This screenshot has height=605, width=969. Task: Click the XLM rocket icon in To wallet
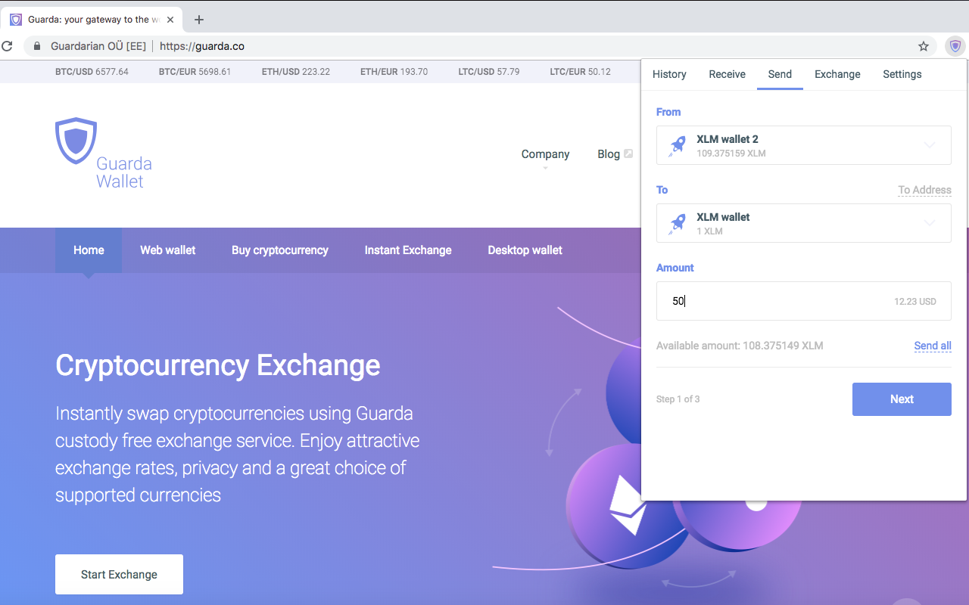[676, 222]
